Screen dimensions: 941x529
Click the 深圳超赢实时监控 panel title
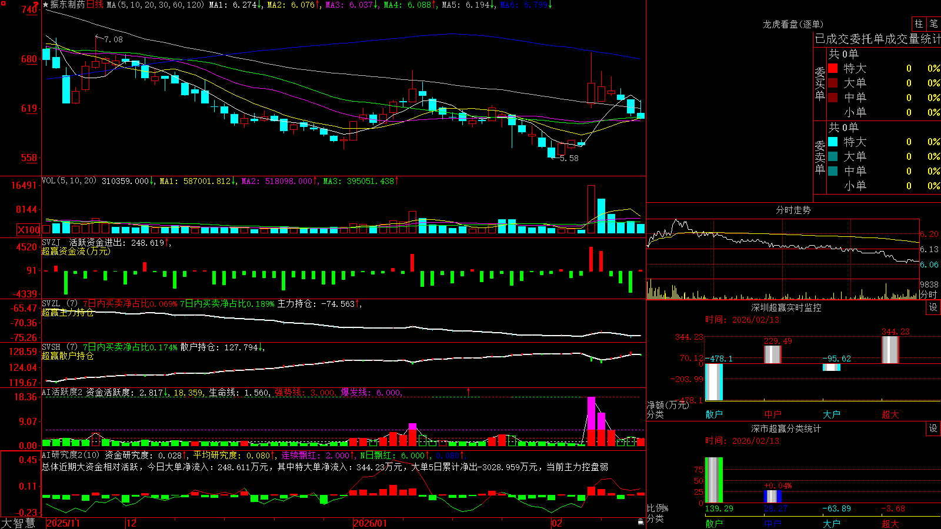pos(786,307)
